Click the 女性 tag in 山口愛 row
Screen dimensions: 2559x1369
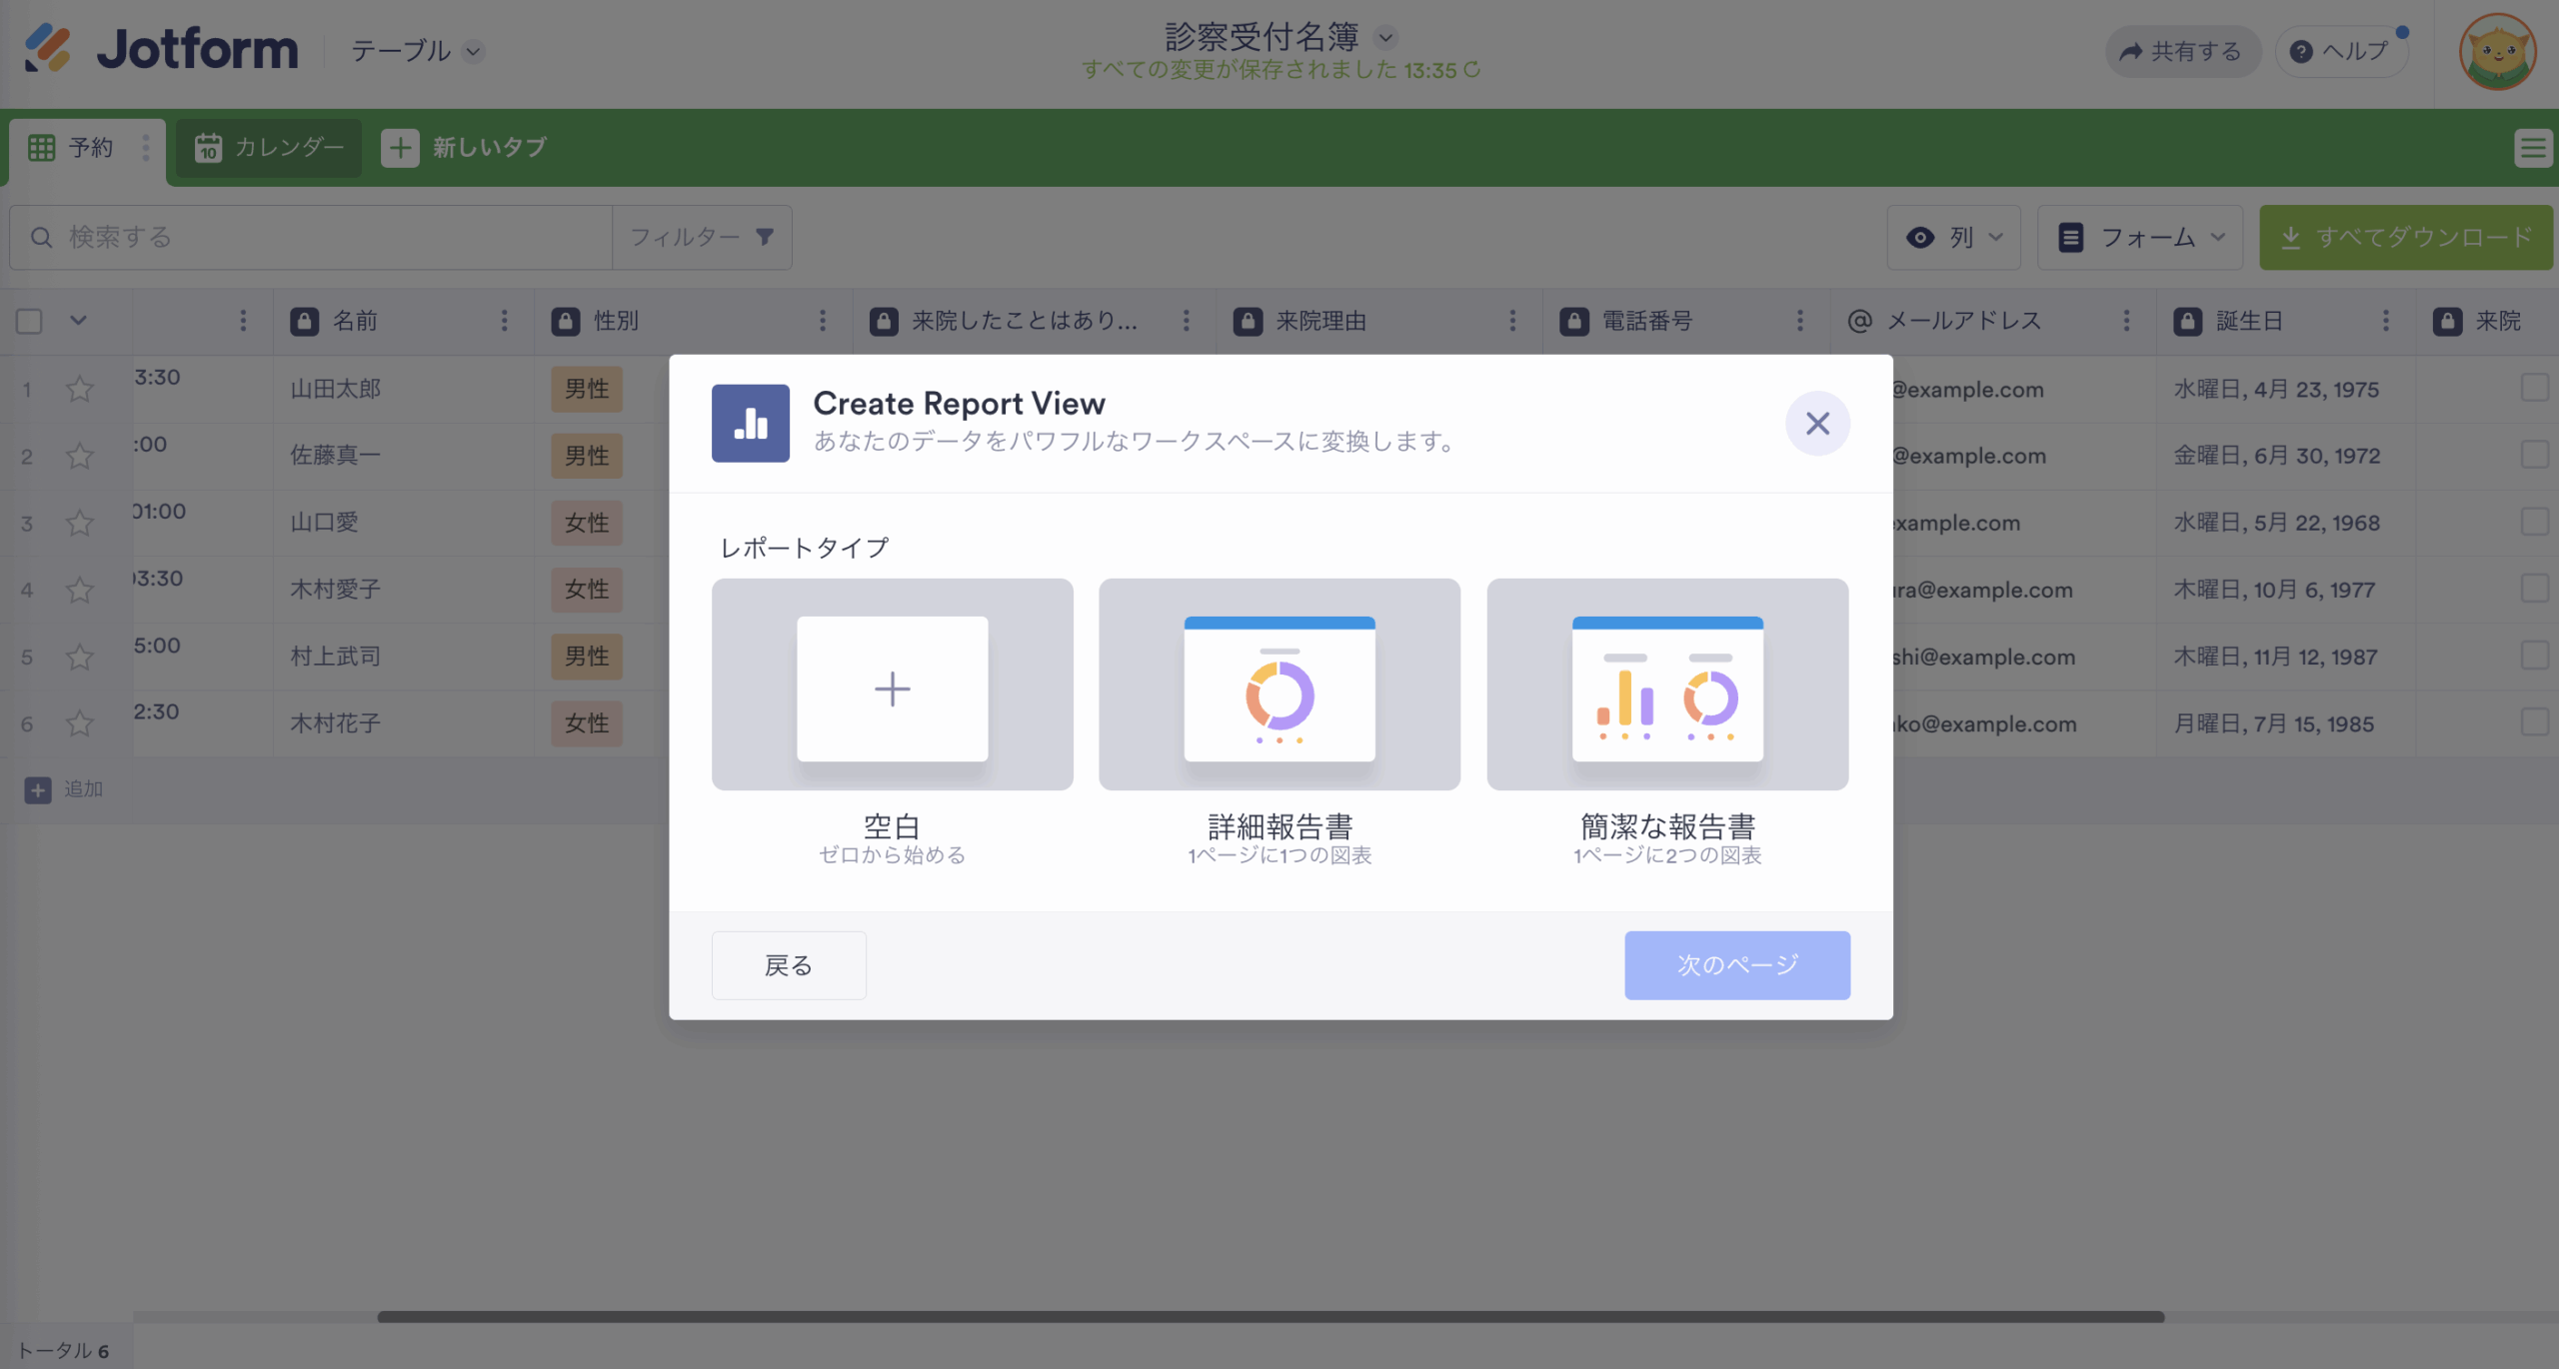(587, 523)
